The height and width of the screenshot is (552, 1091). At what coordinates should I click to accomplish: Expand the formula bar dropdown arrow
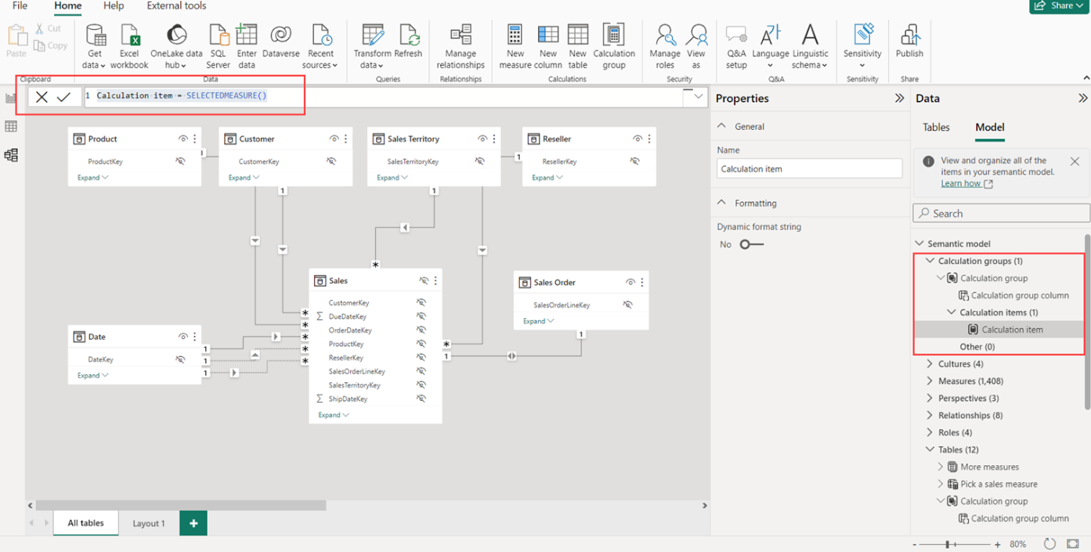point(698,97)
